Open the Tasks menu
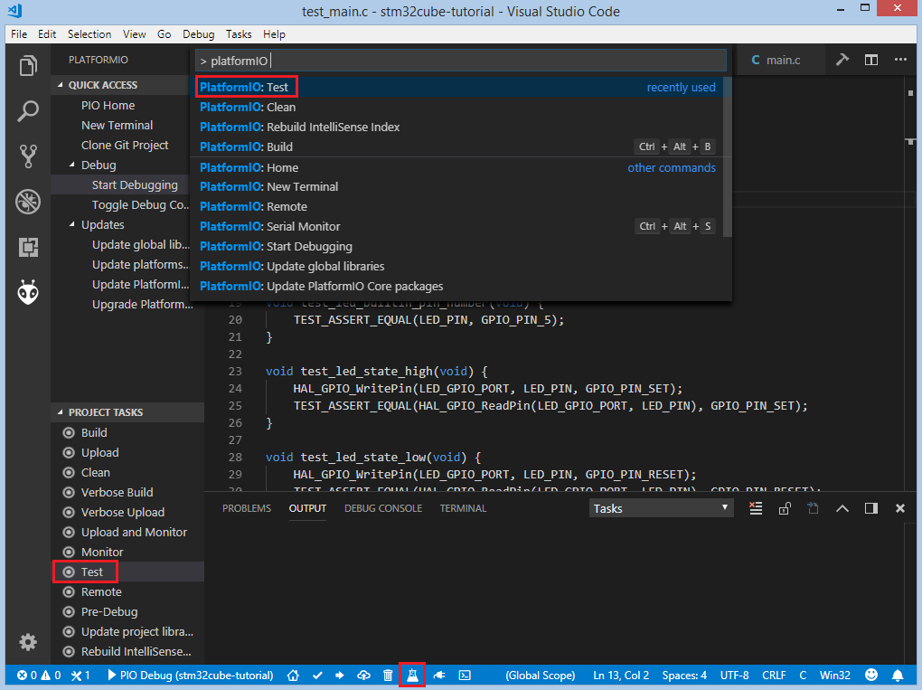922x690 pixels. click(x=238, y=34)
